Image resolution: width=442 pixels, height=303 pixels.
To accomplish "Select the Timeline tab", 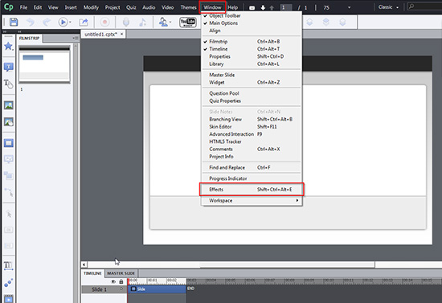I will pos(92,273).
